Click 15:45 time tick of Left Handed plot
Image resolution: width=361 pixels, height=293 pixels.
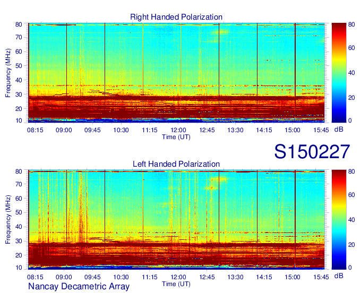[321, 277]
